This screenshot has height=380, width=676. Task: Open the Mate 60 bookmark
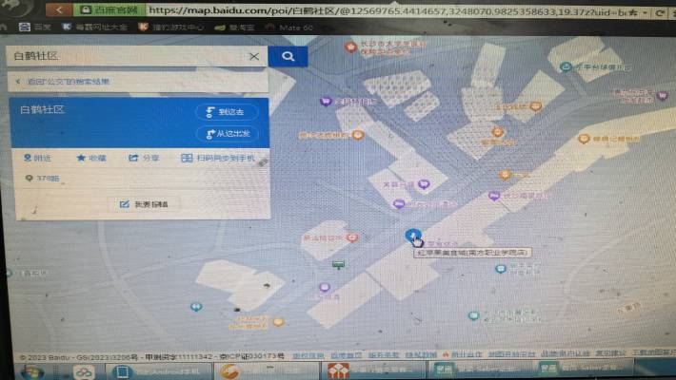click(289, 28)
